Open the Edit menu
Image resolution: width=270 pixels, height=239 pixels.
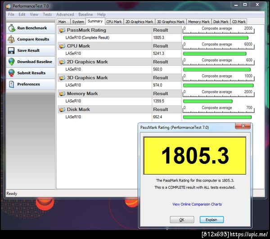pos(22,14)
